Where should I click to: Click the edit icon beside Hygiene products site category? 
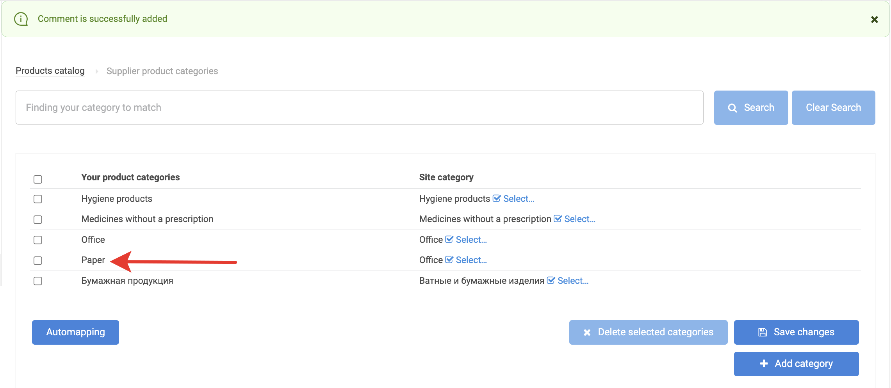(496, 199)
